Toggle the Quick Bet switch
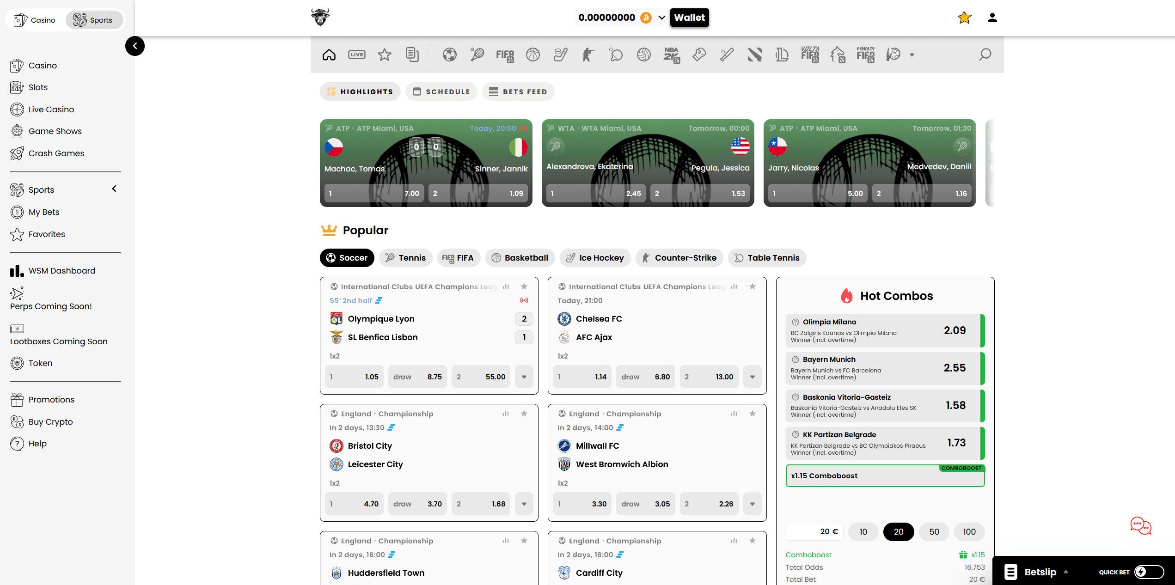This screenshot has width=1175, height=585. pyautogui.click(x=1149, y=572)
